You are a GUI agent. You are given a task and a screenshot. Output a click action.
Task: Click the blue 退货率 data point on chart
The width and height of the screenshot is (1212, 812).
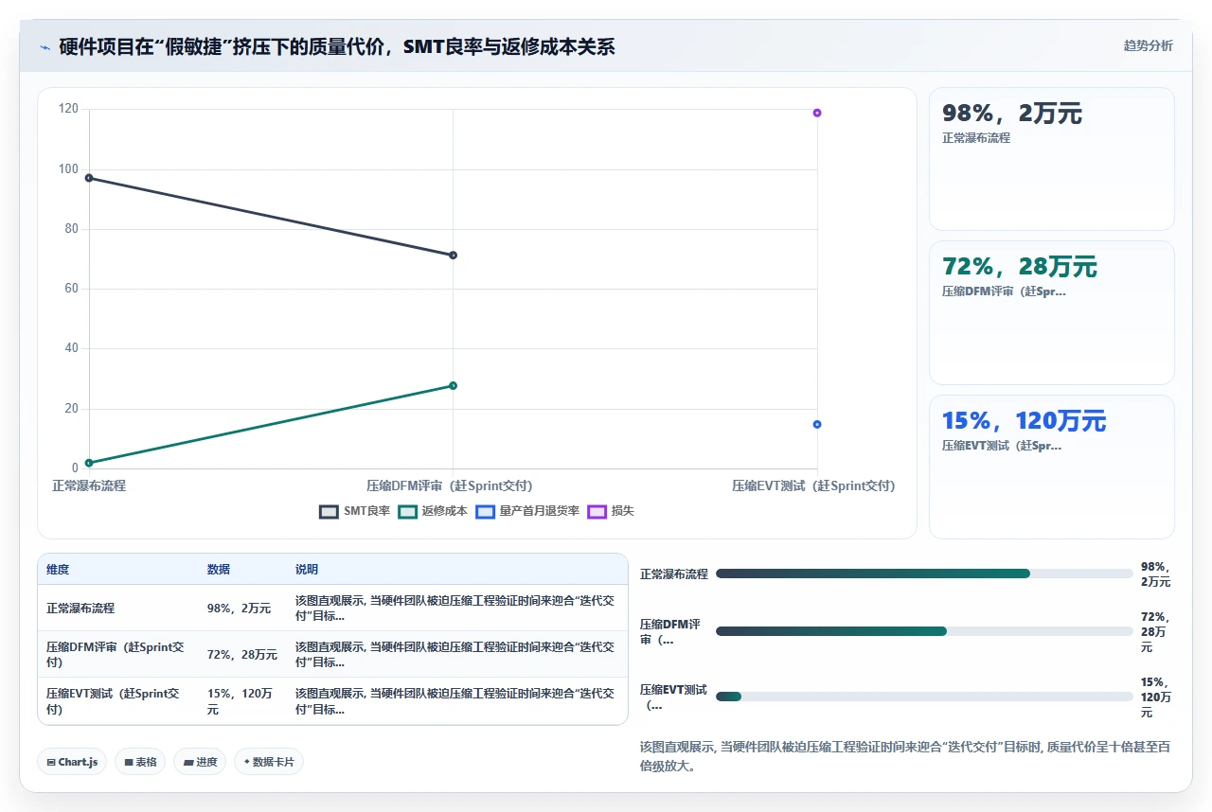click(x=817, y=424)
